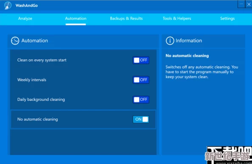Click the Information panel heading text
This screenshot has height=164, width=252.
(x=189, y=41)
